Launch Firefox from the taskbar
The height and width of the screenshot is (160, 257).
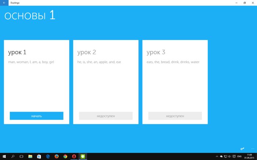point(57,156)
